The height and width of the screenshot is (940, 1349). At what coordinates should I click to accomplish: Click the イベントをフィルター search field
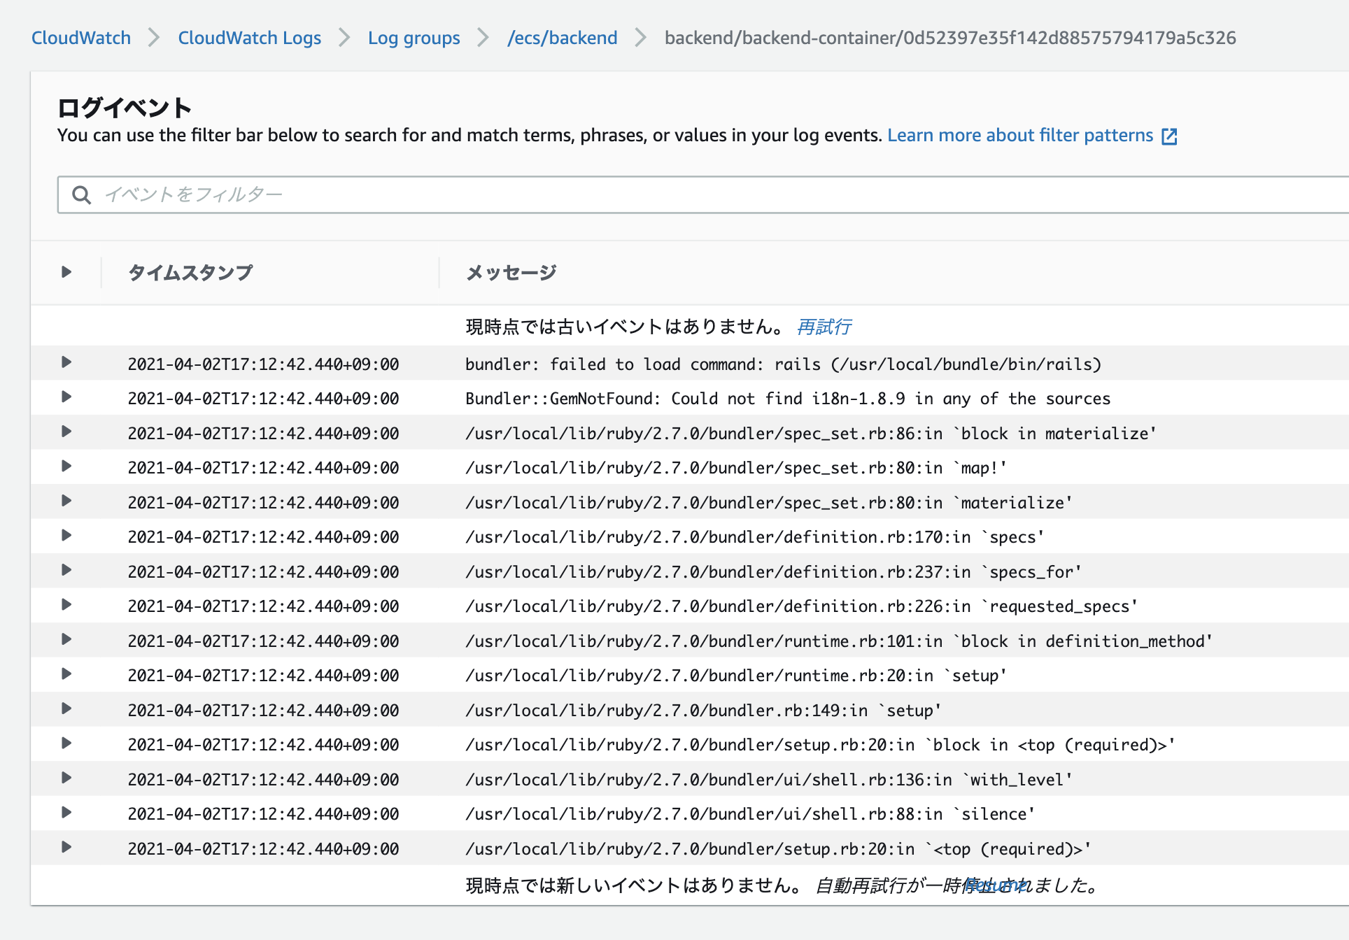(420, 194)
